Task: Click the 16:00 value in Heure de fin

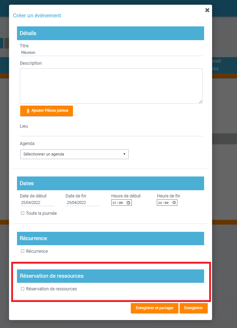Action: coord(164,203)
